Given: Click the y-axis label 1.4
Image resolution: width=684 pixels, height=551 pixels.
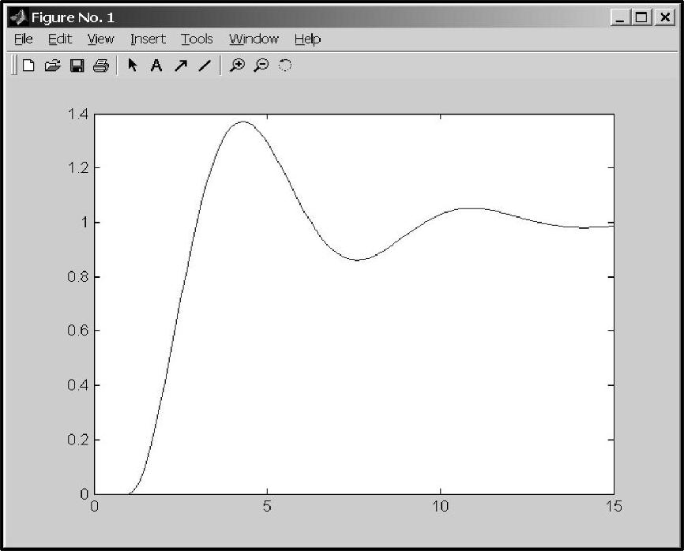Looking at the screenshot, I should coord(77,114).
